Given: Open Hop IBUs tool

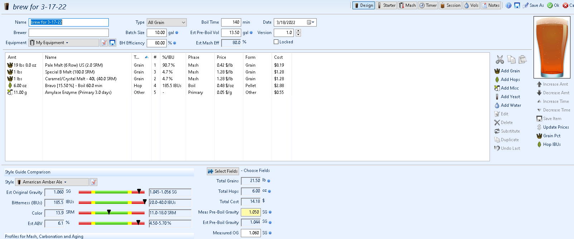Looking at the screenshot, I should pyautogui.click(x=549, y=144).
